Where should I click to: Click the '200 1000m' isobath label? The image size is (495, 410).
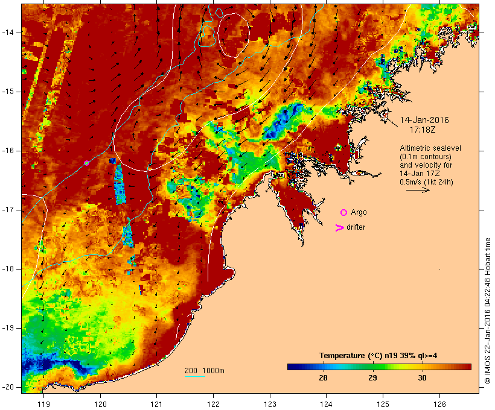tap(205, 371)
